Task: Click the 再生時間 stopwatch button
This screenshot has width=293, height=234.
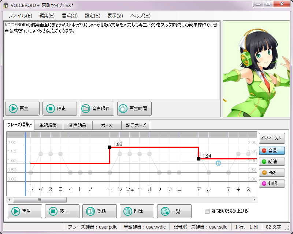Action: (134, 109)
